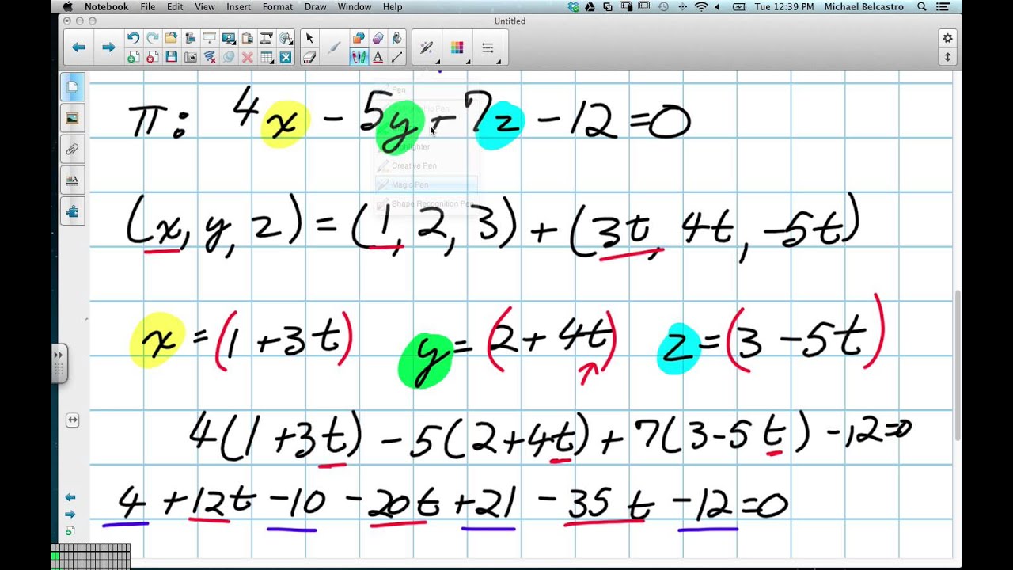Open the Apple menu
Viewport: 1013px width, 570px height.
point(66,7)
